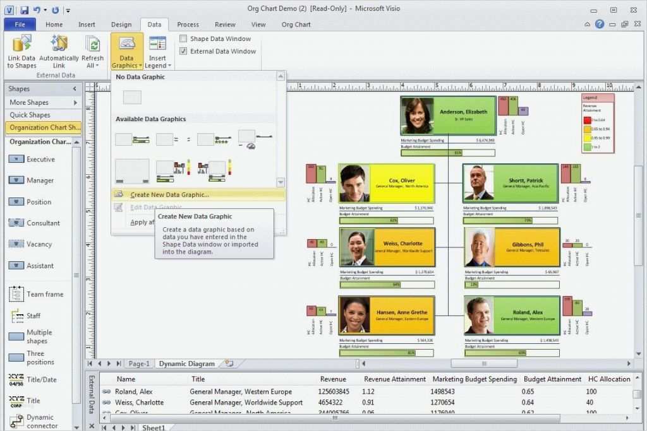Screen dimensions: 647x431
Task: Open the Data Graphics dropdown
Action: [x=126, y=65]
